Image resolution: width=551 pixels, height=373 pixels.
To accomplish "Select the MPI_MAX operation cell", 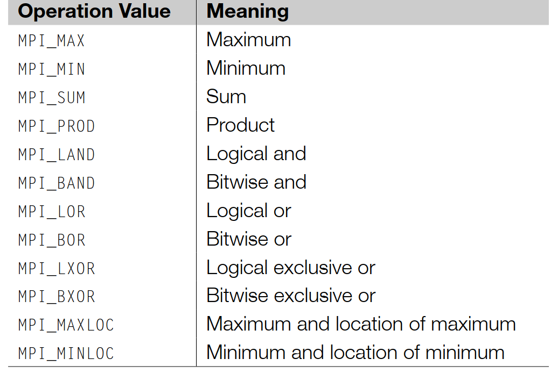I will click(52, 41).
